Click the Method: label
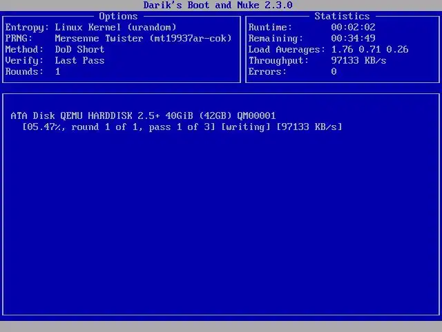Image resolution: width=442 pixels, height=332 pixels. coord(24,49)
